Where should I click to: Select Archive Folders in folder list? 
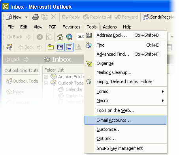(71, 77)
